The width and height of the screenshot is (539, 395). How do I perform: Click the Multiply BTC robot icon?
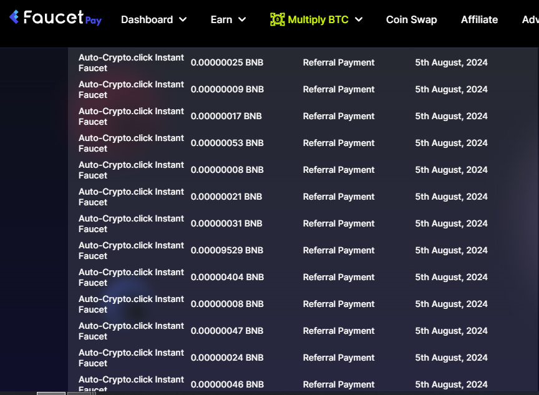point(278,19)
